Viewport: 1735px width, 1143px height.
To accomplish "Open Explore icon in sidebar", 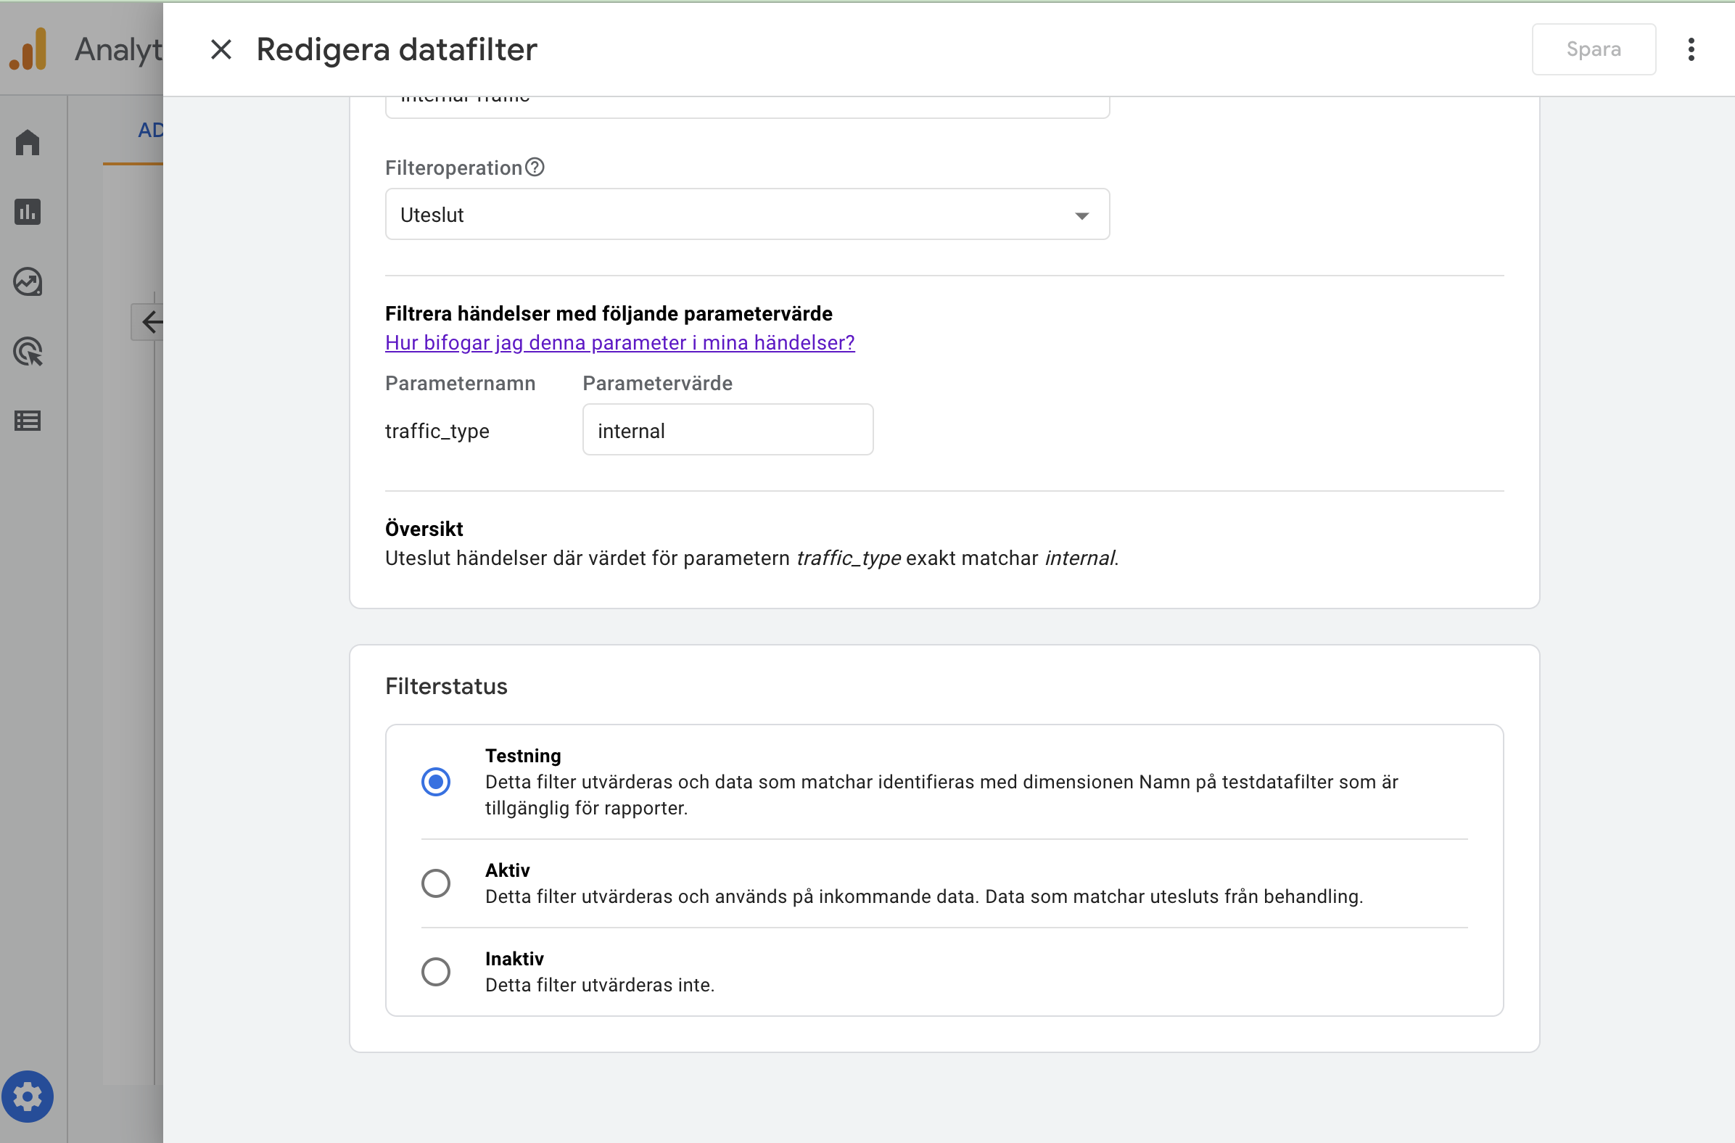I will (28, 282).
